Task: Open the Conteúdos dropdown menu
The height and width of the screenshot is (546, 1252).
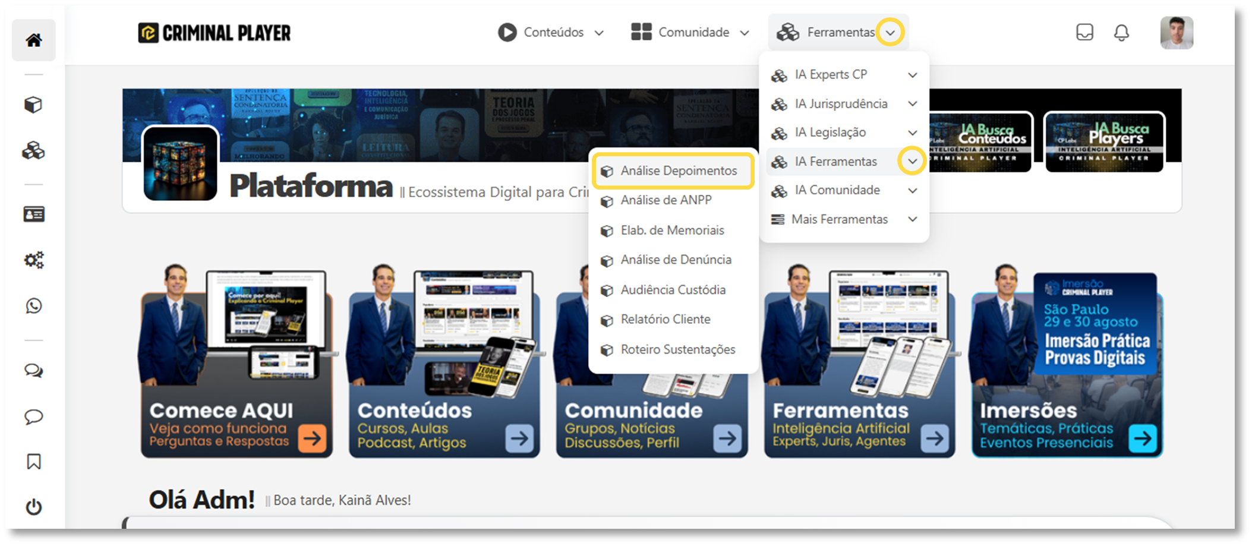Action: pos(551,33)
